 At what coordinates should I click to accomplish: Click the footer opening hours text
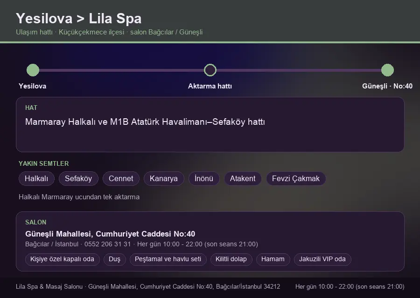350,287
